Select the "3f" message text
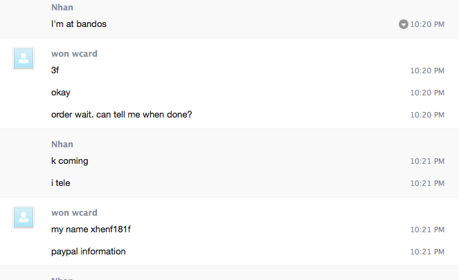Image resolution: width=459 pixels, height=280 pixels. (x=55, y=70)
